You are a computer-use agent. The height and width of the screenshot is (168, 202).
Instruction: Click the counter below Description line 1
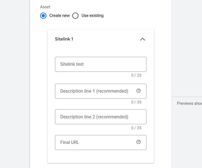tap(136, 102)
